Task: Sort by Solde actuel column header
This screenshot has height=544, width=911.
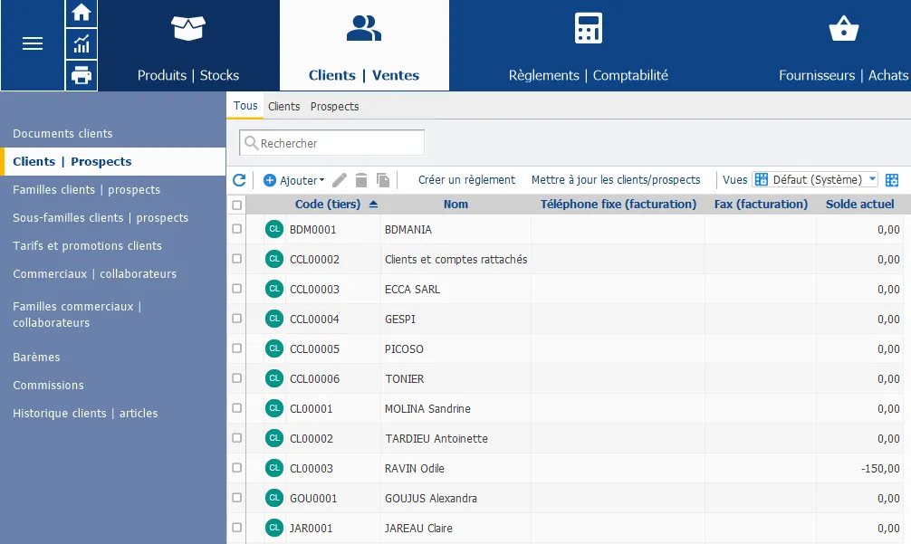Action: [860, 205]
